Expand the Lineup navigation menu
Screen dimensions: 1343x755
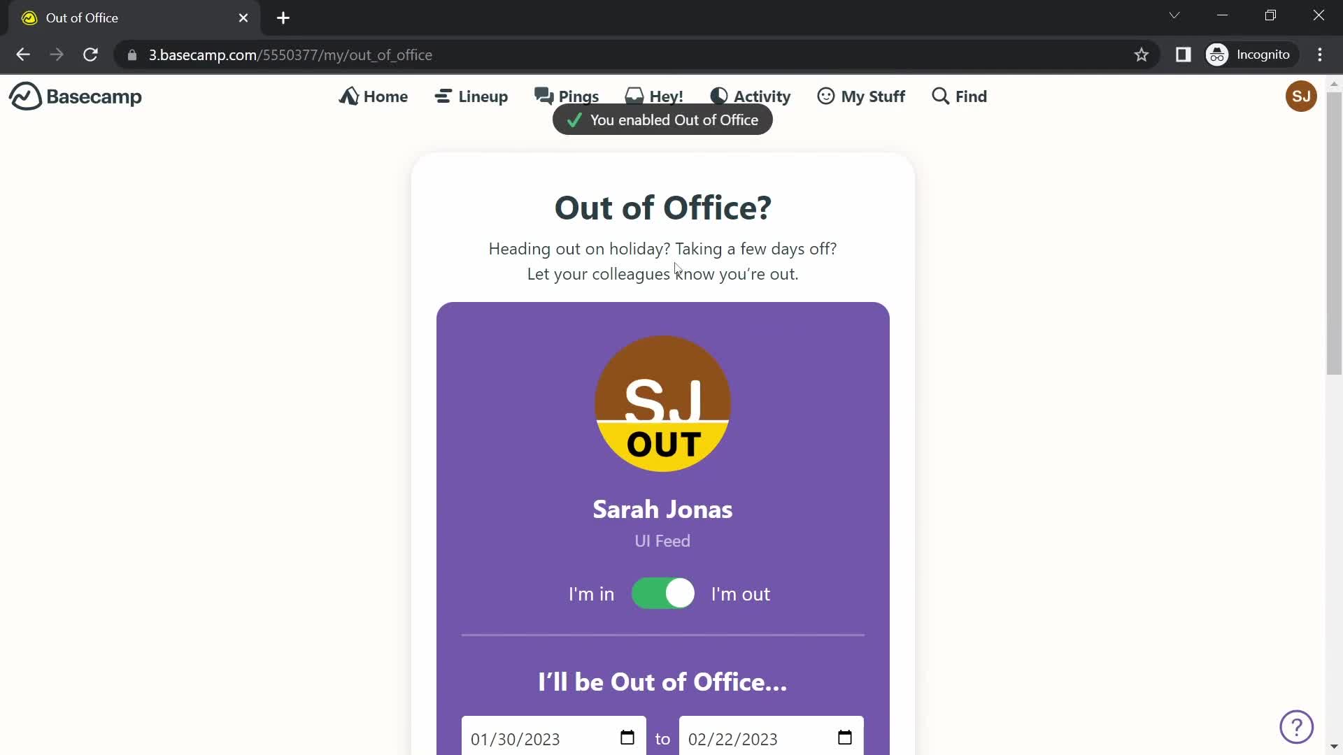(x=472, y=96)
